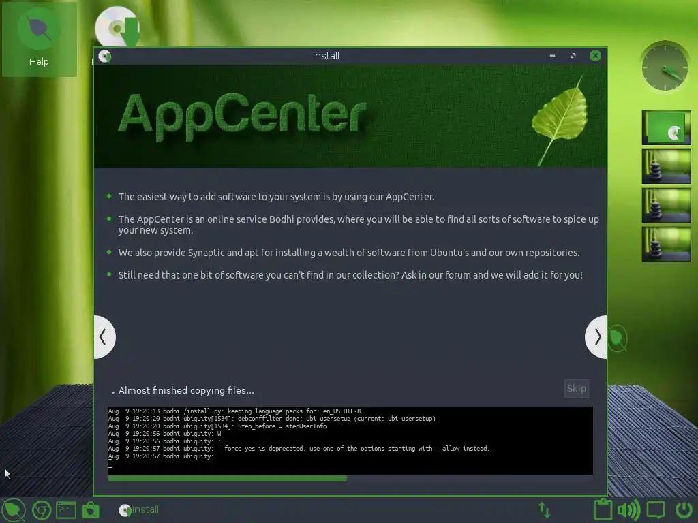Open the Bodhi leaf main menu
This screenshot has width=698, height=523.
click(x=13, y=509)
